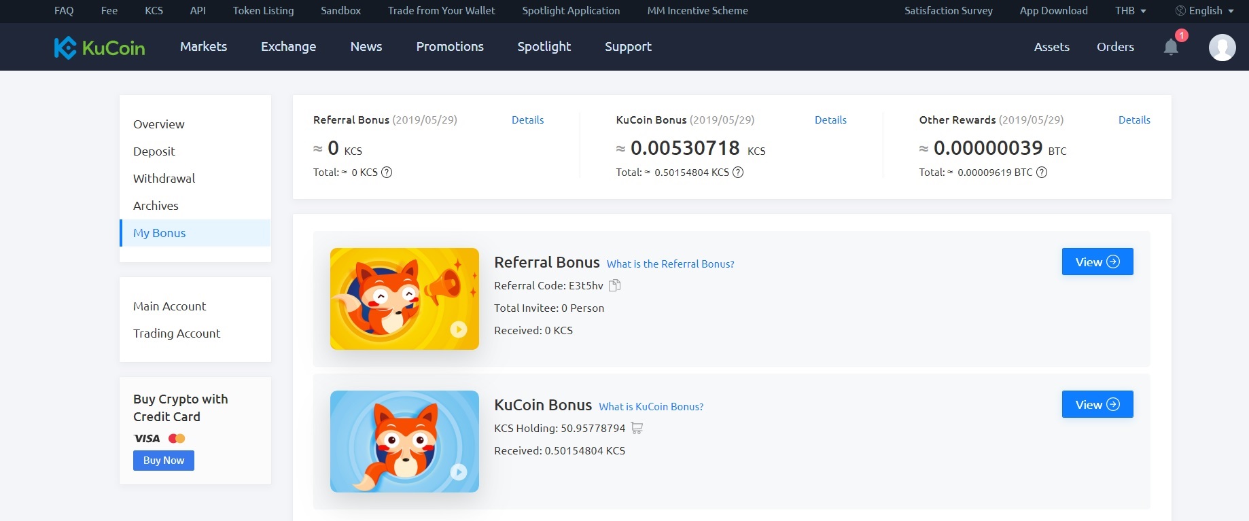
Task: Click 'KCS Holding: 50.95778794' text
Action: pyautogui.click(x=560, y=429)
